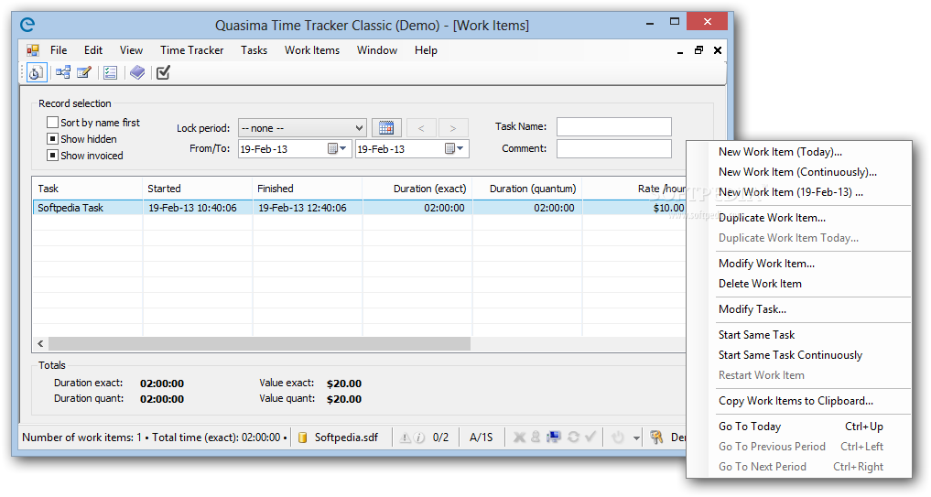The height and width of the screenshot is (497, 931).
Task: Open the task hierarchy tree toolbar icon
Action: (x=63, y=72)
